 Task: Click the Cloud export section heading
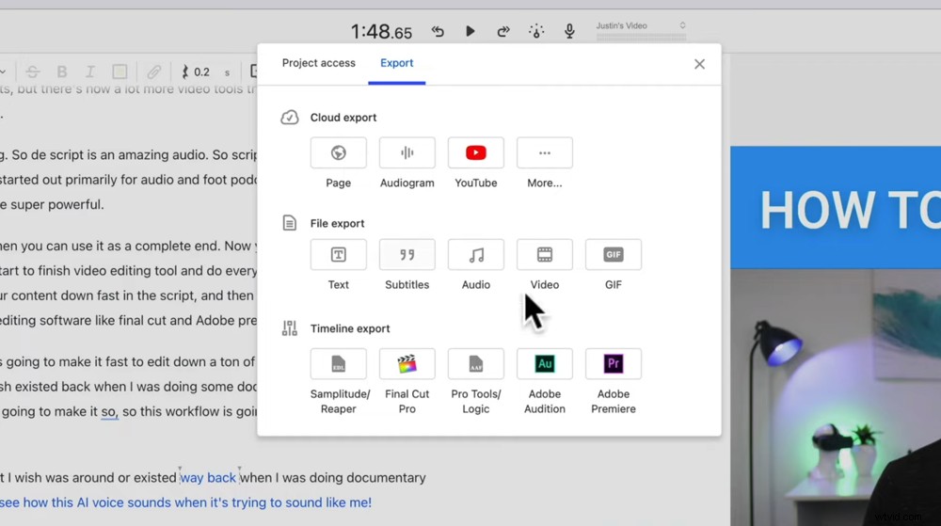click(x=343, y=118)
